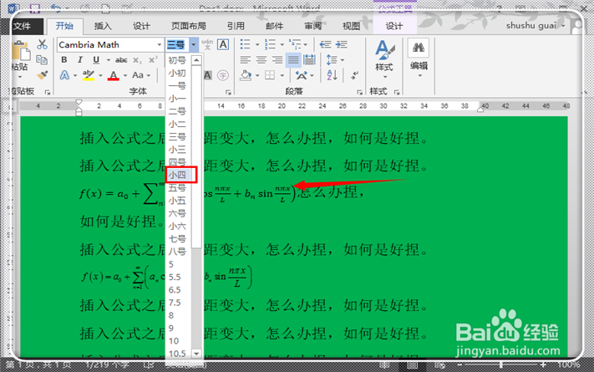Increase the paragraph indent
Screen dimensions: 594x372
[342, 44]
